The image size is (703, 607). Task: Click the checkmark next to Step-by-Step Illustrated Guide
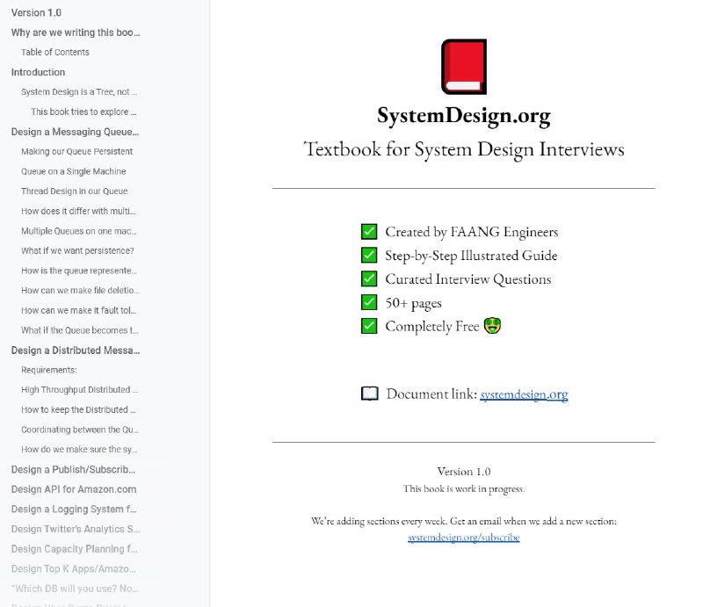point(369,256)
